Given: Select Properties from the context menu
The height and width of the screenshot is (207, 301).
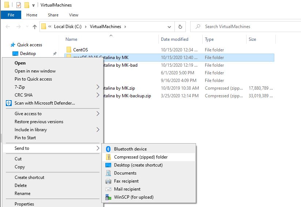Looking at the screenshot, I should (x=24, y=204).
